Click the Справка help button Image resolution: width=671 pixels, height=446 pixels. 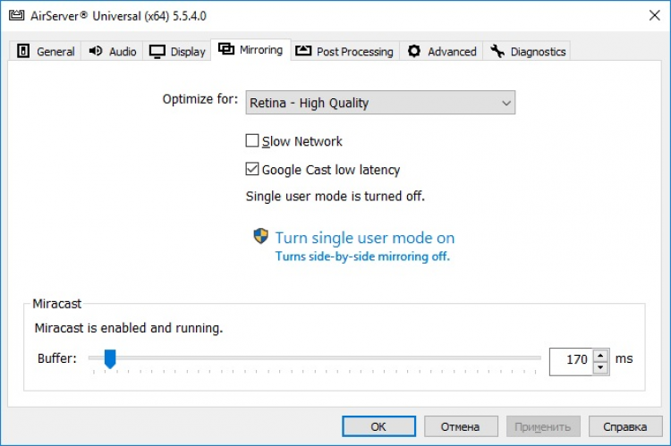[624, 426]
